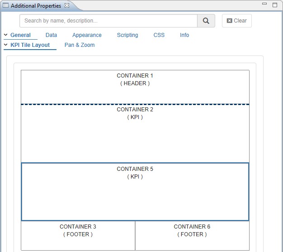Pick Container 6 footer cell
Screen dimensions: 283x252
coord(192,235)
